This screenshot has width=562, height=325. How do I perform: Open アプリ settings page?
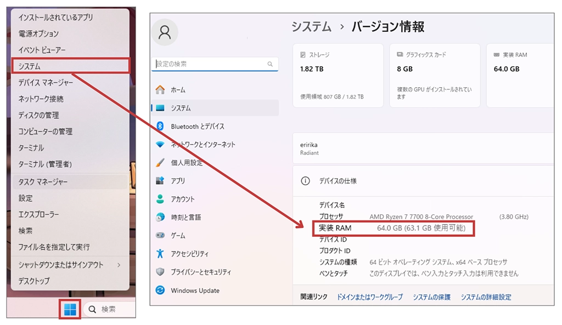pos(215,181)
